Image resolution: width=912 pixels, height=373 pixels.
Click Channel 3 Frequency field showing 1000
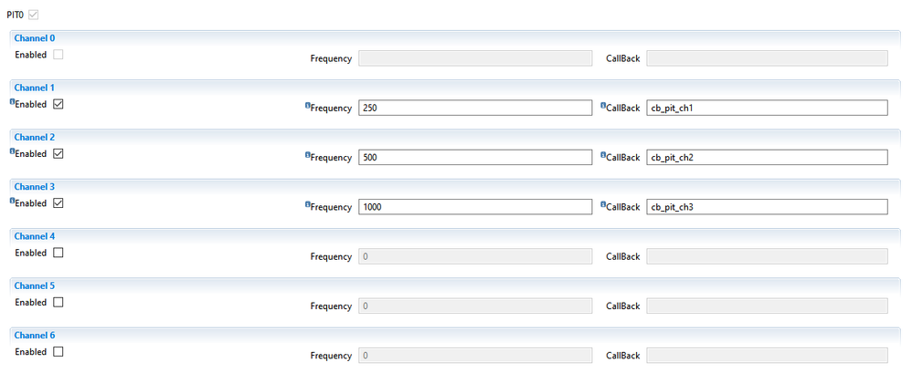[x=475, y=207]
